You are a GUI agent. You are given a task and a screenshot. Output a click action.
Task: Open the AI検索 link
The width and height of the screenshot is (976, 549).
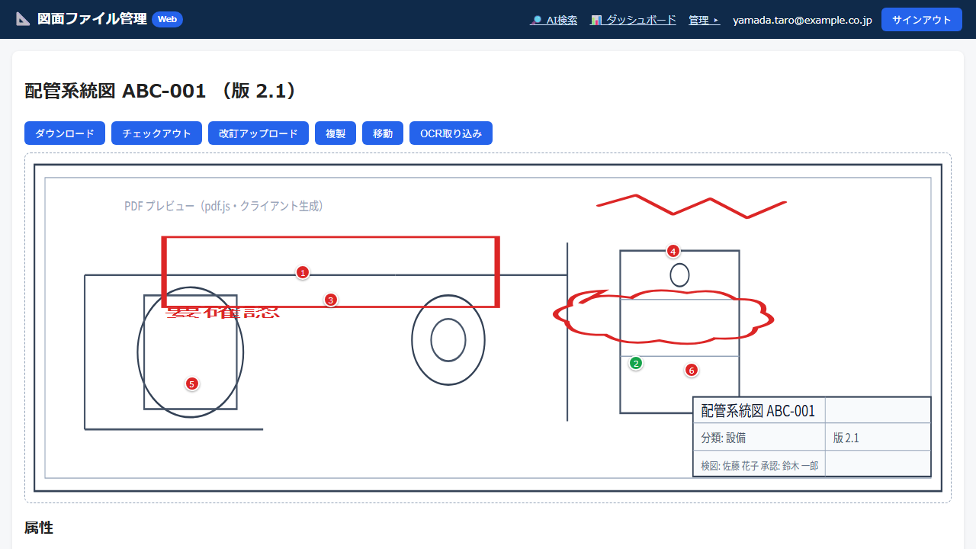point(554,20)
